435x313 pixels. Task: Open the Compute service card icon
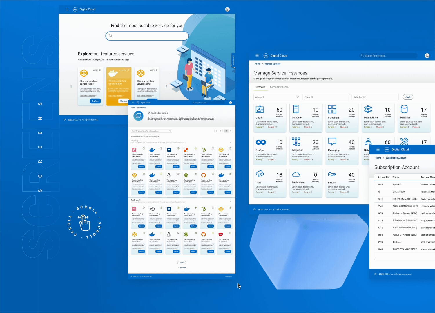[x=296, y=109]
